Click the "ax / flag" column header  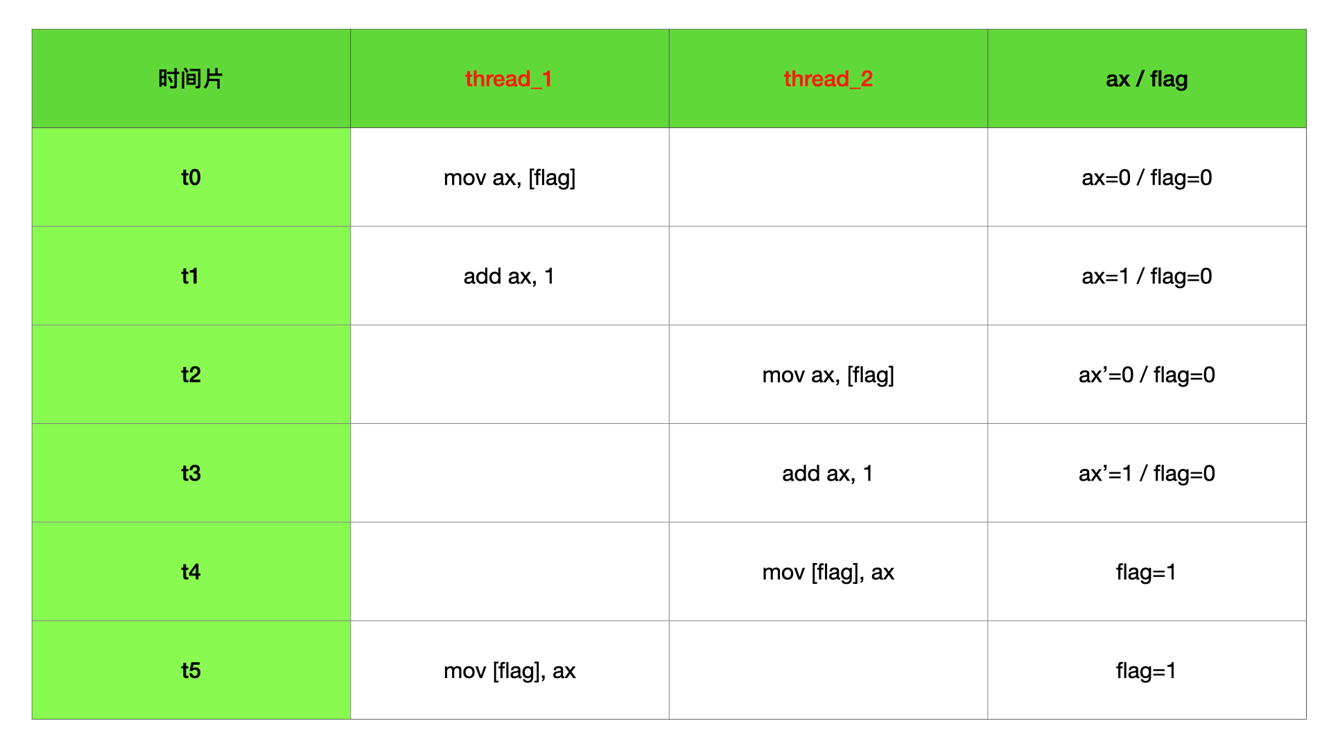coord(1147,79)
